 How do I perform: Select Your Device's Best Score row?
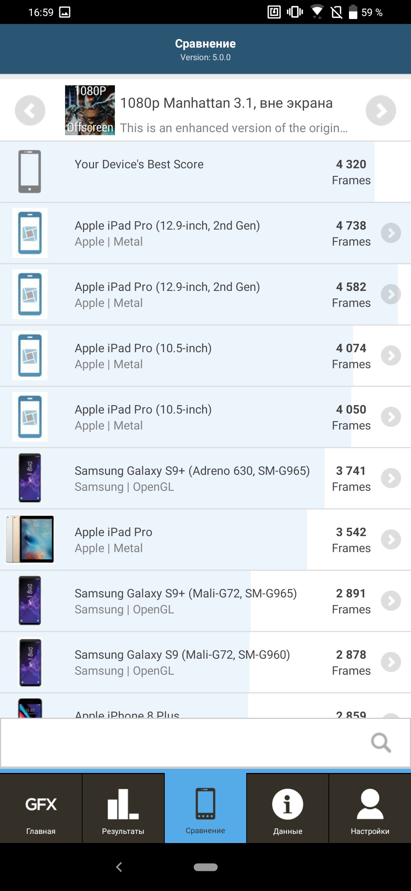[186, 172]
